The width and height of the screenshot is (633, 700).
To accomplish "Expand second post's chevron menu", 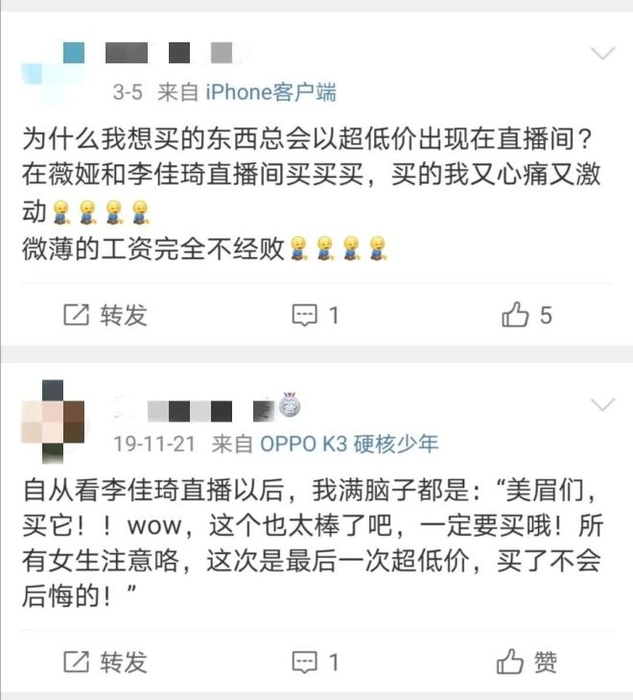I will 602,404.
